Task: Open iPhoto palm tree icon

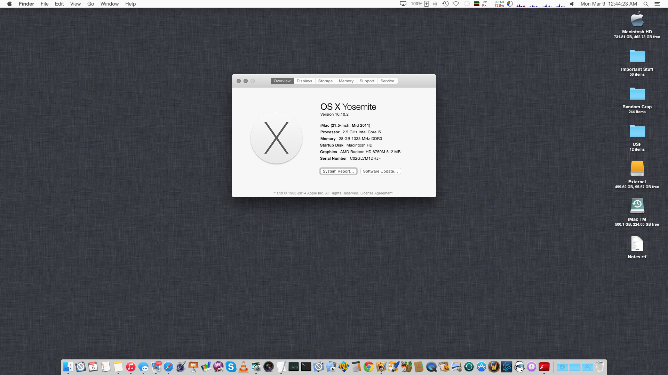Action: (256, 367)
